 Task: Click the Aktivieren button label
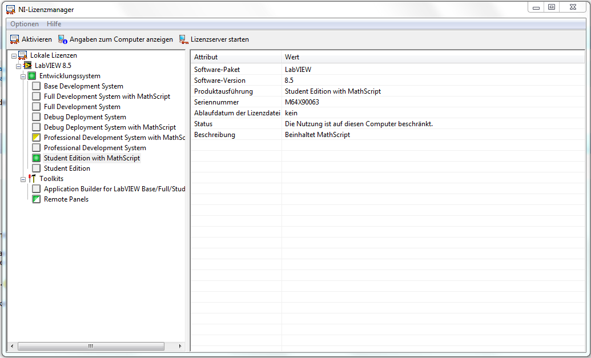tap(37, 39)
